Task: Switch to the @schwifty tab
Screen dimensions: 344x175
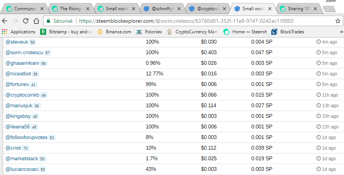Action: [161, 9]
